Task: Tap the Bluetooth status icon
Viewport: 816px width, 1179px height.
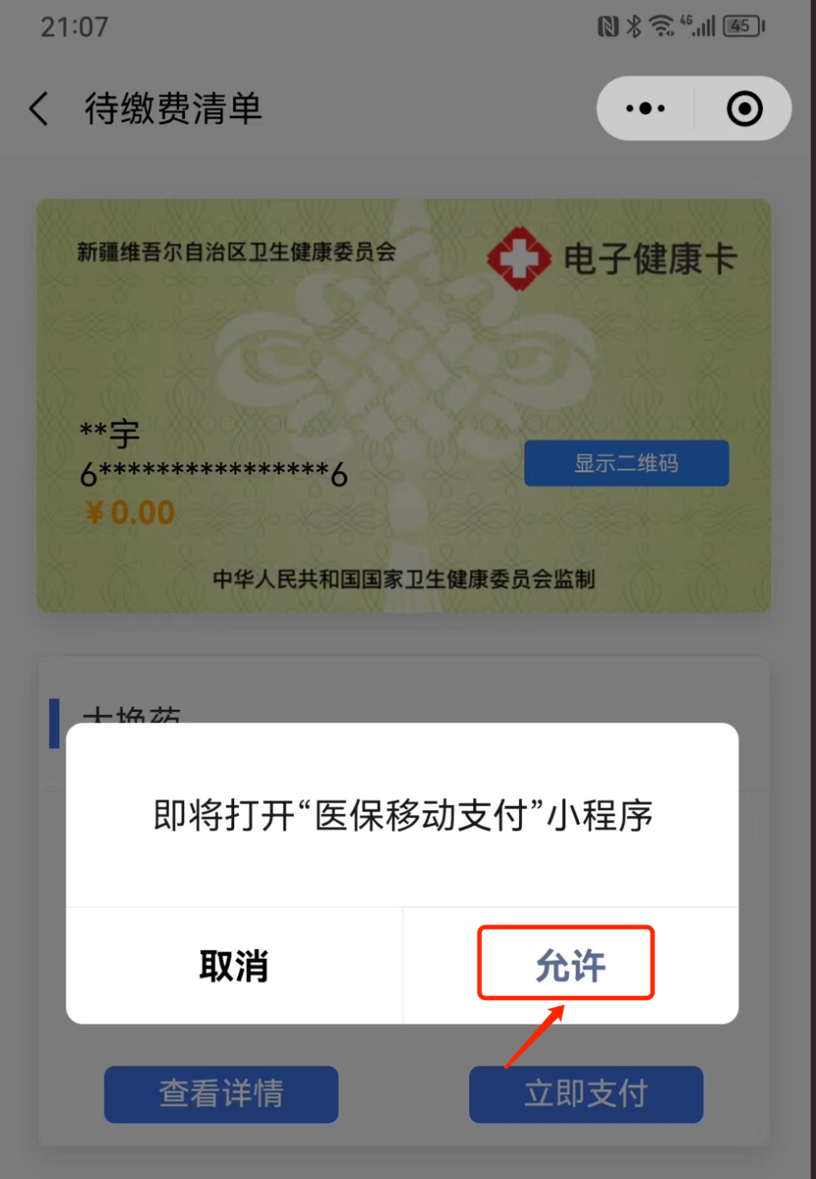Action: coord(634,26)
